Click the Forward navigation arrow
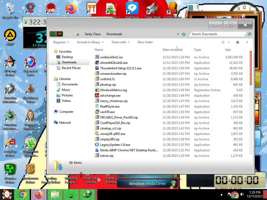 tap(60, 34)
